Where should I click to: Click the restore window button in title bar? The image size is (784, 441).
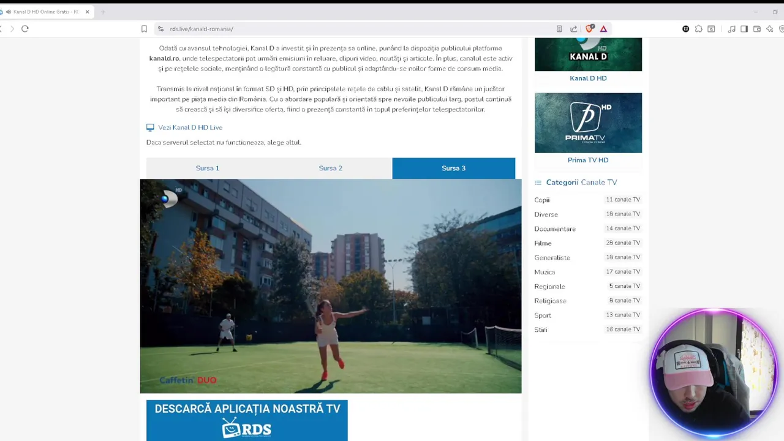[775, 12]
